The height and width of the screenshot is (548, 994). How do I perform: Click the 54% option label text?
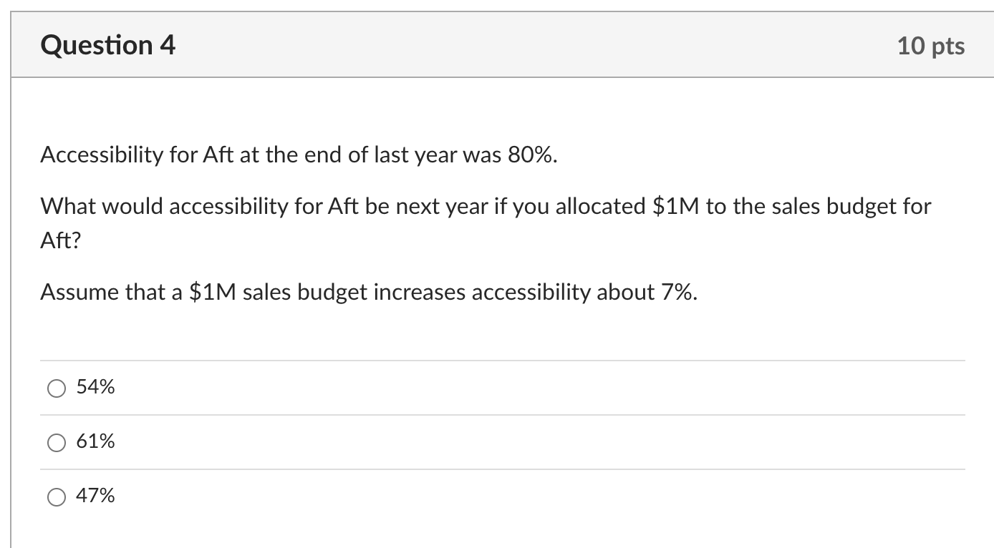tap(95, 387)
